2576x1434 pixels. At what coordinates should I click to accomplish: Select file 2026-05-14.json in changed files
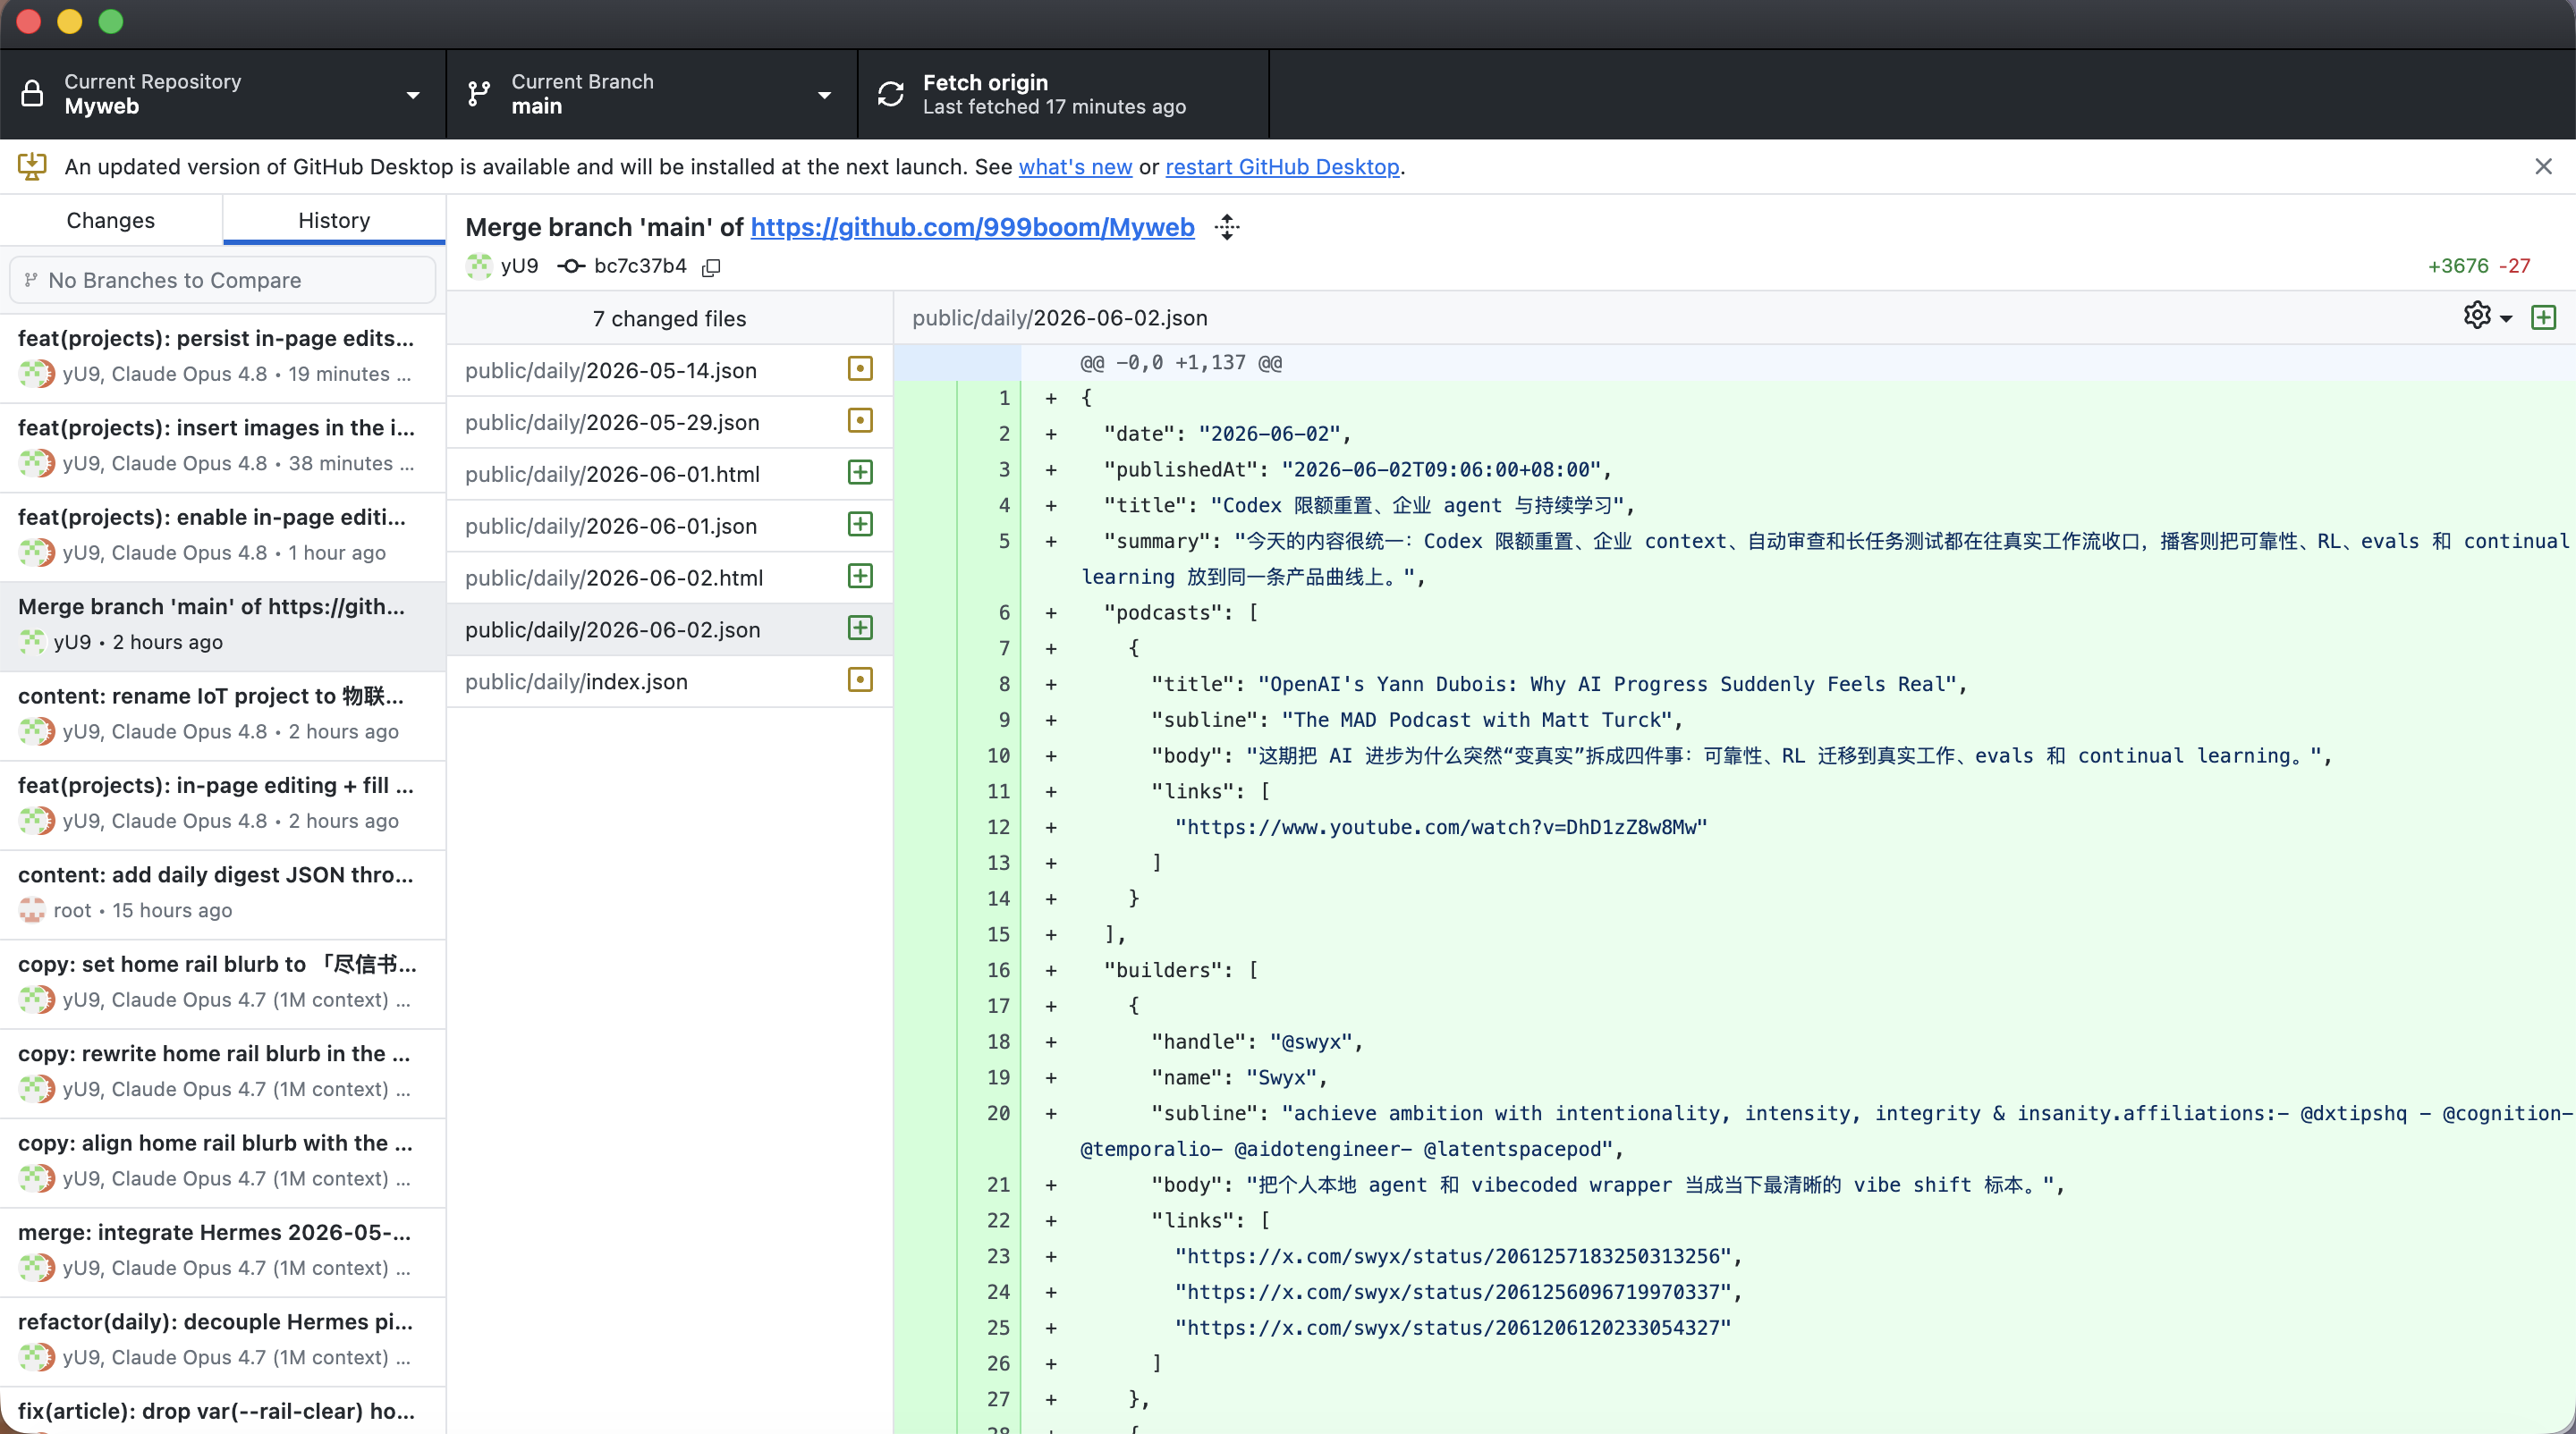point(669,371)
